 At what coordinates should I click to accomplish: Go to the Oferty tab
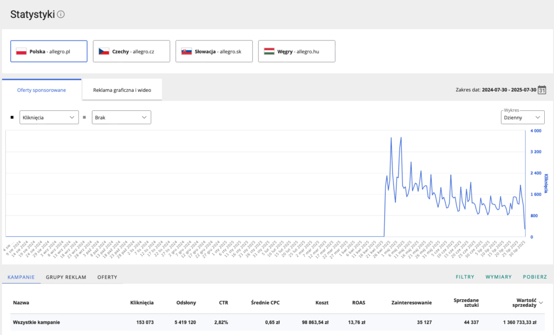coord(107,277)
